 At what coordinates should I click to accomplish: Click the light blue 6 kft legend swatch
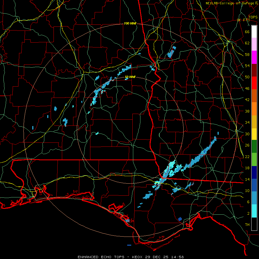click(x=254, y=198)
